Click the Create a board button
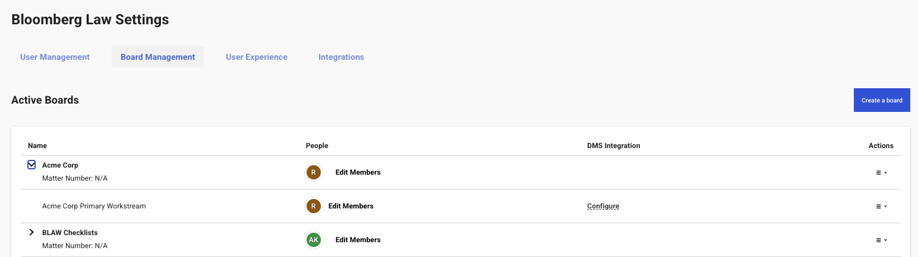Viewport: 918px width, 257px height. click(x=882, y=100)
